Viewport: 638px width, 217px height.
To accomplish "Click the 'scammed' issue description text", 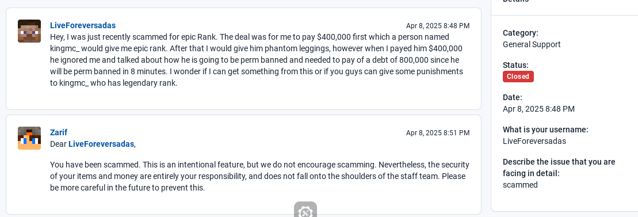I will tap(521, 185).
